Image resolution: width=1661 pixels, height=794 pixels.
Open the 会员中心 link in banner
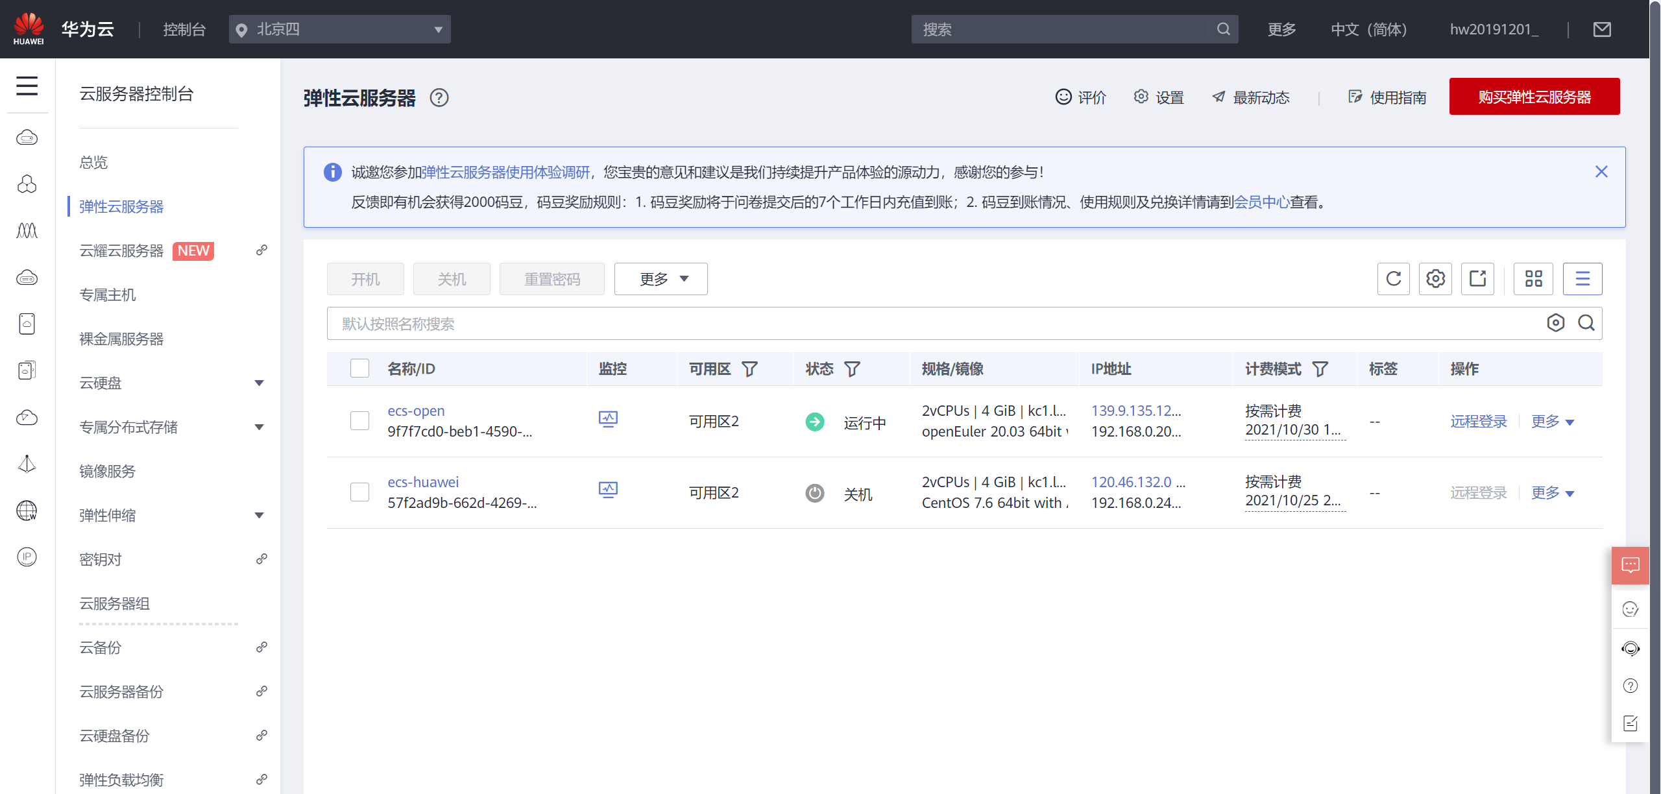[x=1261, y=202]
